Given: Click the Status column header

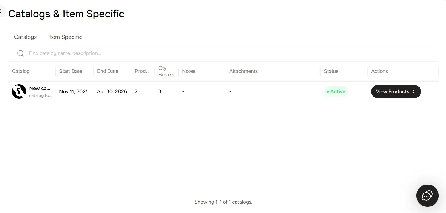Looking at the screenshot, I should point(331,71).
